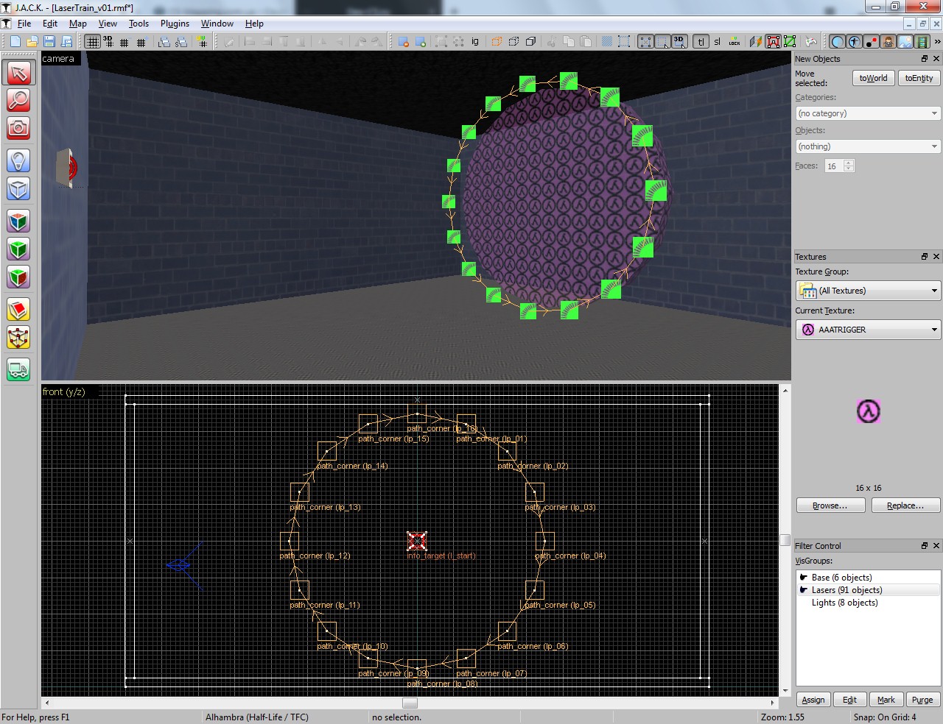Toggle UV LOCK button
This screenshot has height=724, width=943.
[735, 42]
